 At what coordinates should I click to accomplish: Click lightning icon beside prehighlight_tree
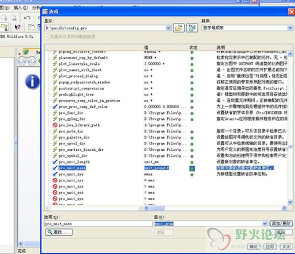pos(55,94)
